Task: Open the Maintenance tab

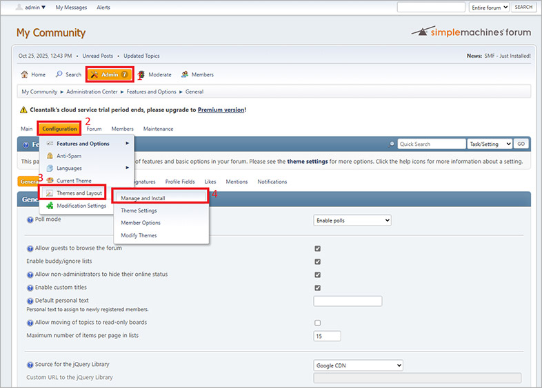Action: tap(159, 129)
